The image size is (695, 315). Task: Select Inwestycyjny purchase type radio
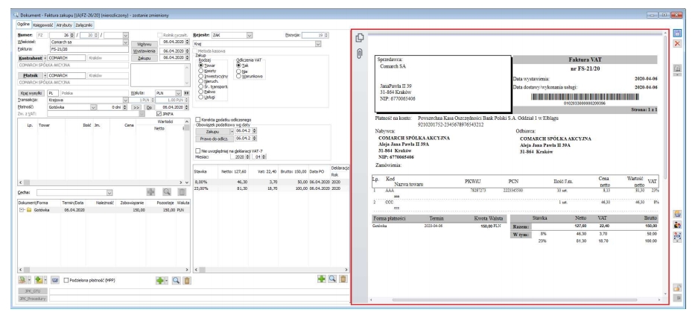click(x=201, y=76)
